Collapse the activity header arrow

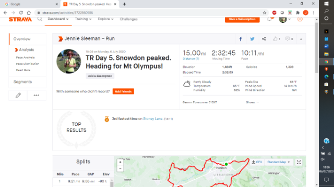(301, 39)
